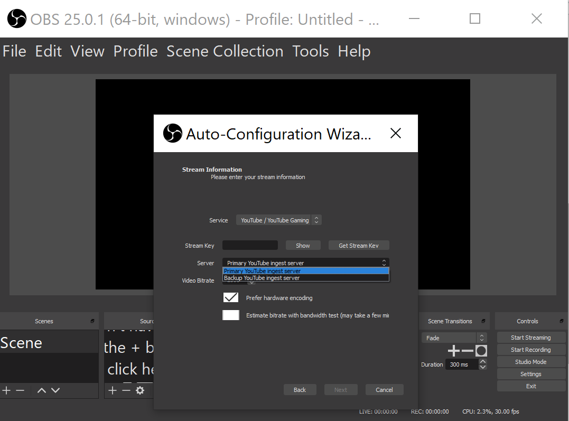This screenshot has width=569, height=421.
Task: Click the Get Stream Key button
Action: coord(359,245)
